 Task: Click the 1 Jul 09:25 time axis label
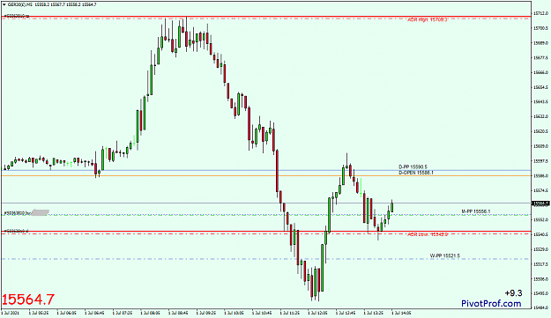pyautogui.click(x=206, y=313)
